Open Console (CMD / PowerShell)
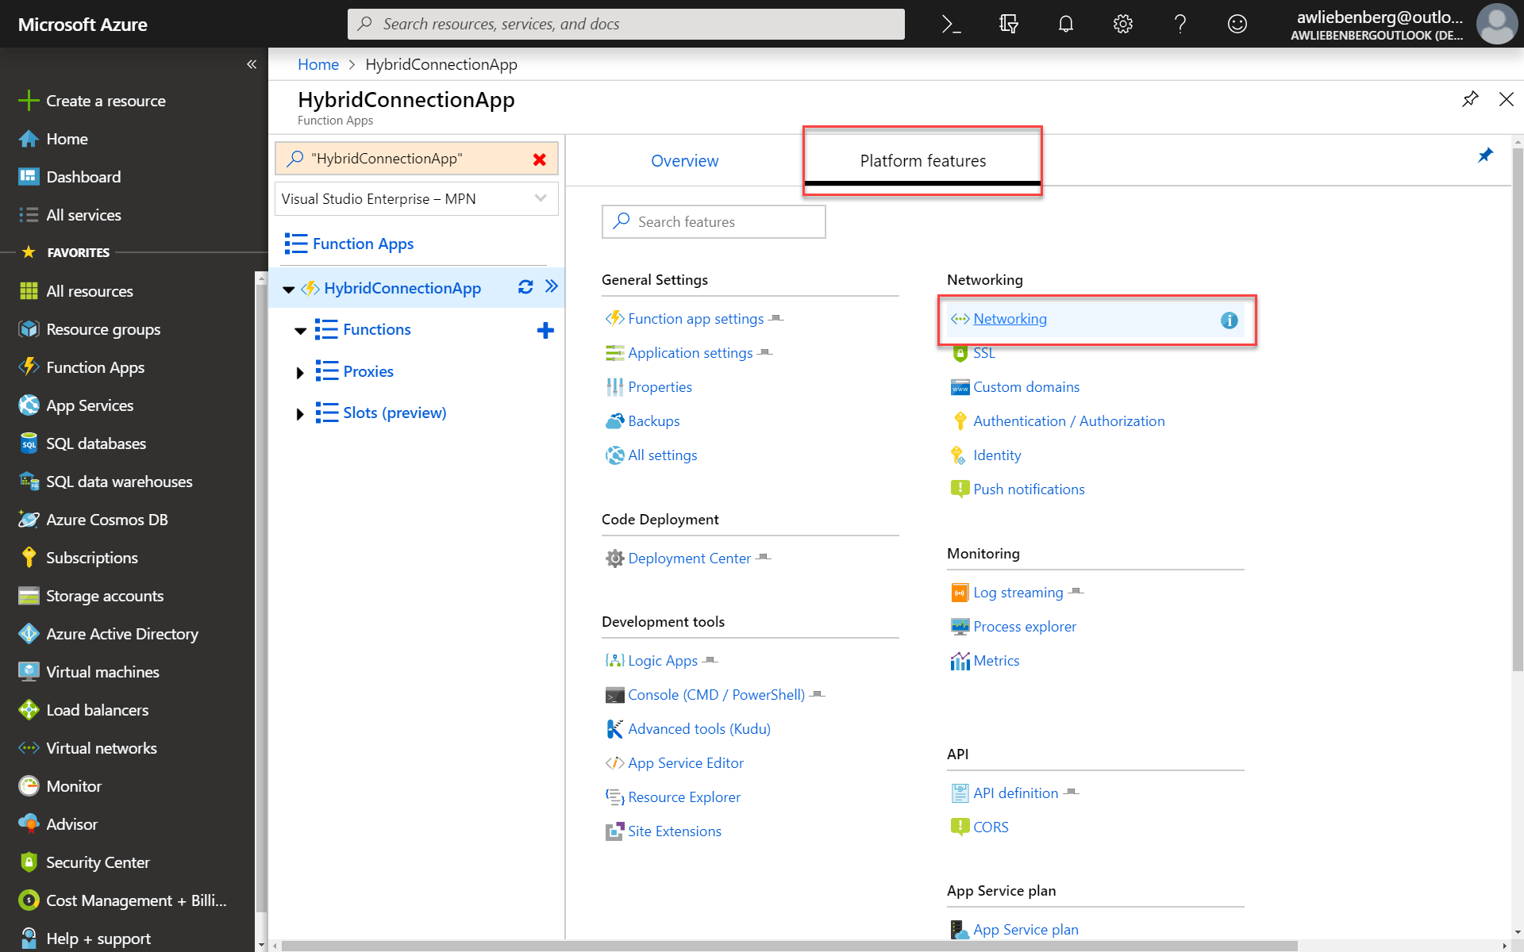Viewport: 1524px width, 952px height. pyautogui.click(x=716, y=695)
